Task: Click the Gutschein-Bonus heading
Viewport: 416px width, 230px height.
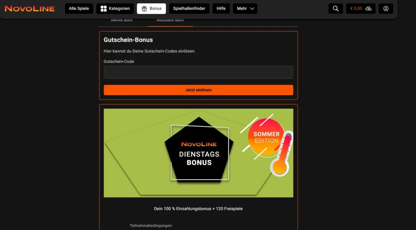Action: point(128,40)
